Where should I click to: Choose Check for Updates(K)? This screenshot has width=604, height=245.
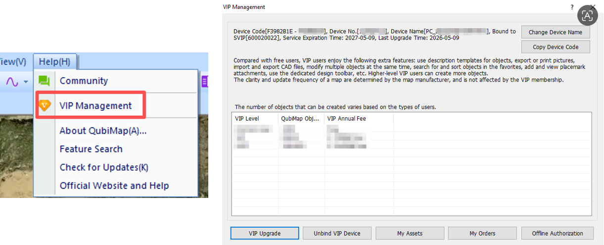tap(104, 167)
